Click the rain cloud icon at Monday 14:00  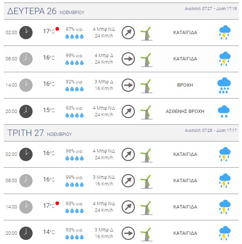tap(224, 85)
